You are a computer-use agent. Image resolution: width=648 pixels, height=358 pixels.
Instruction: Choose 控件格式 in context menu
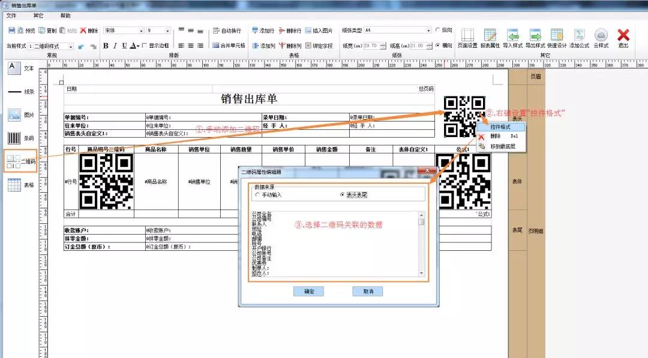coord(500,127)
